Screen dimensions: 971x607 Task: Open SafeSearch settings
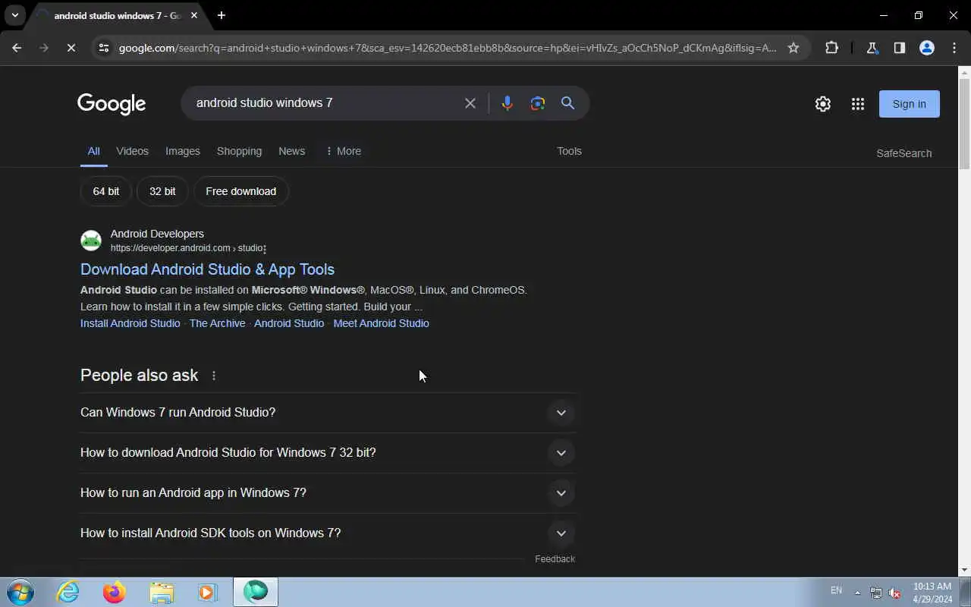[903, 153]
